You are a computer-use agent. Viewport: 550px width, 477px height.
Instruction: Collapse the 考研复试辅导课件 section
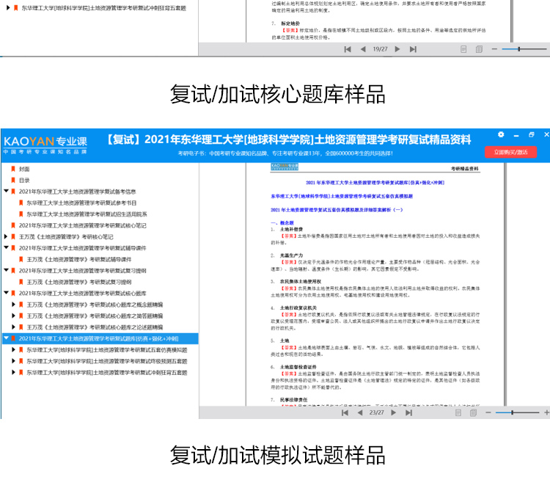[6, 248]
